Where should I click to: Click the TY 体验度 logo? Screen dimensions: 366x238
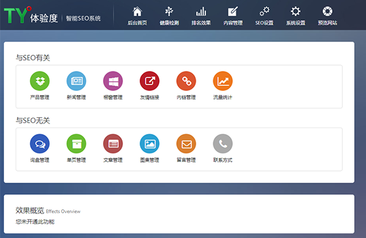[x=31, y=15]
